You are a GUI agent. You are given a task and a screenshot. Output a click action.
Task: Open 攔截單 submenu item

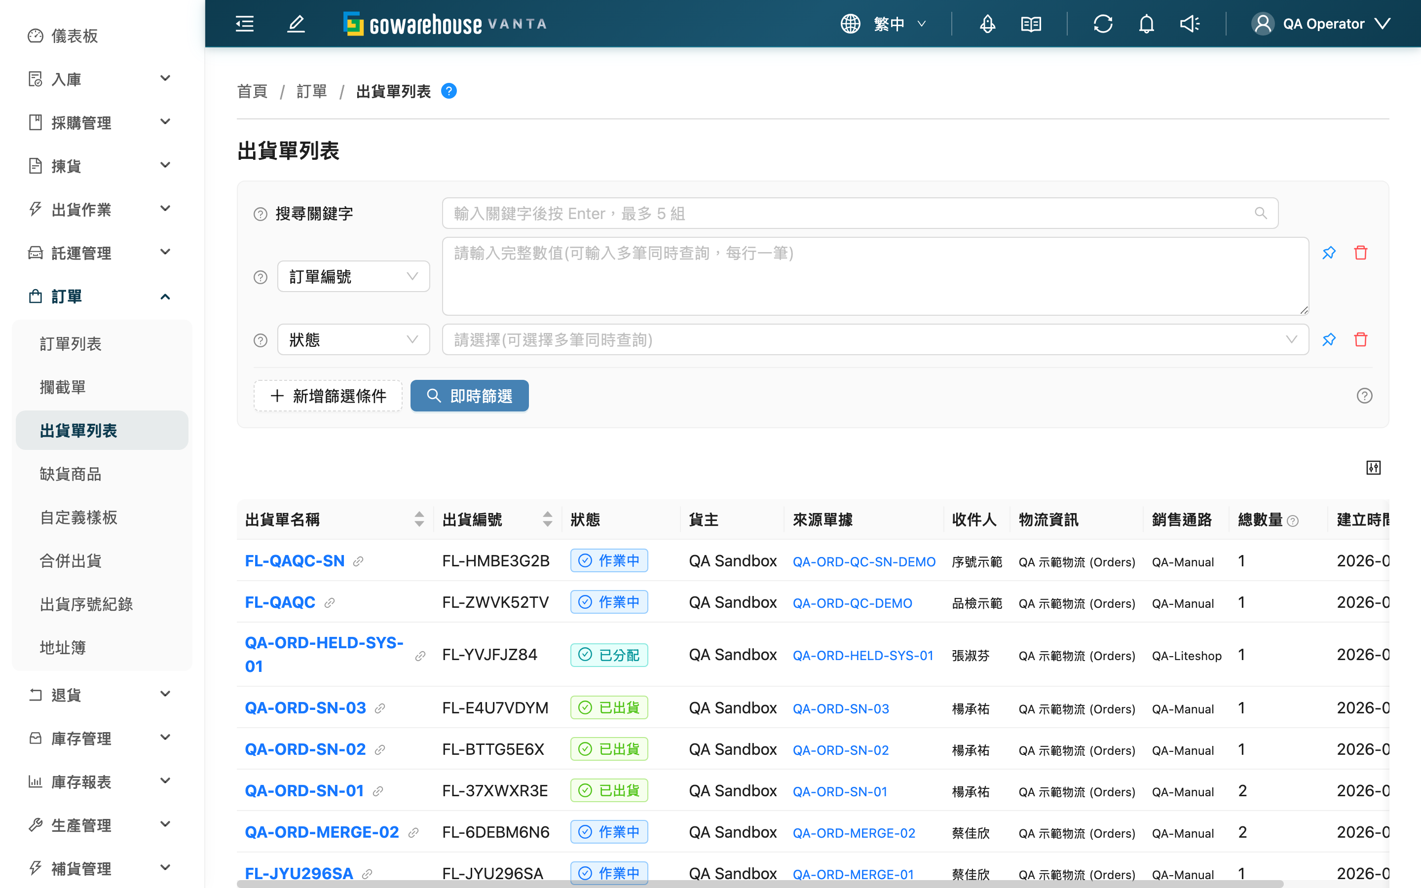pos(102,387)
